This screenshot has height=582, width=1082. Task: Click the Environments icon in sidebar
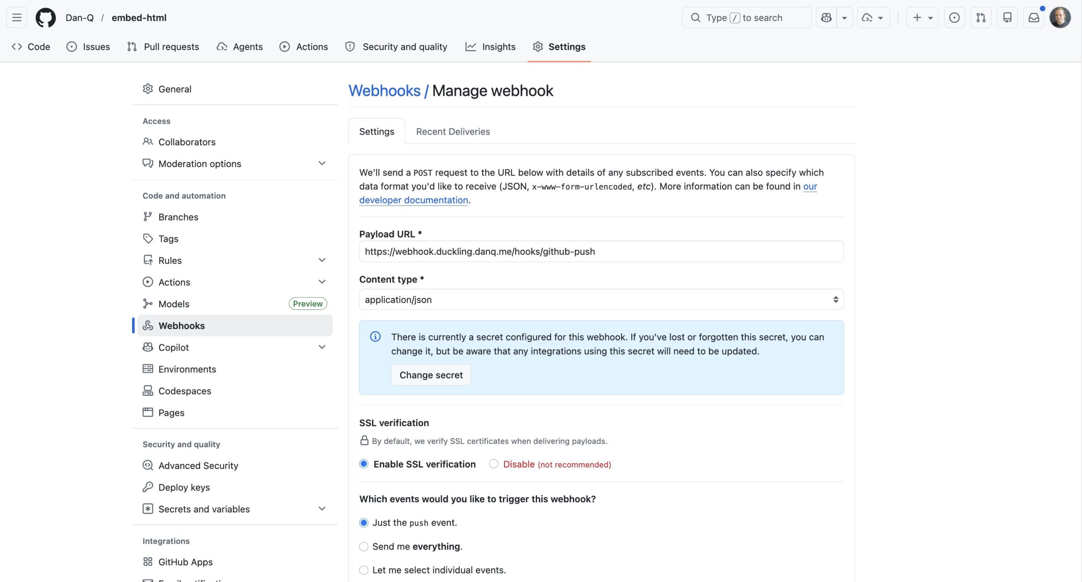tap(148, 369)
